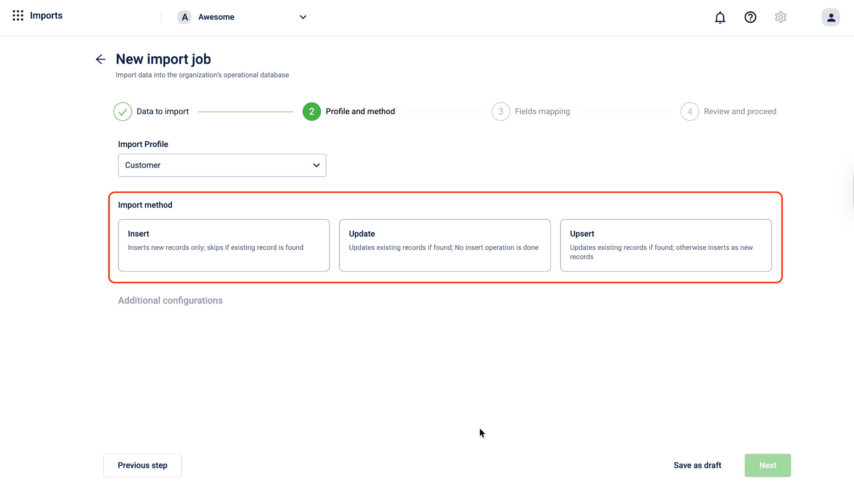Image resolution: width=854 pixels, height=484 pixels.
Task: Open the Import Profile Customer dropdown
Action: pyautogui.click(x=217, y=165)
